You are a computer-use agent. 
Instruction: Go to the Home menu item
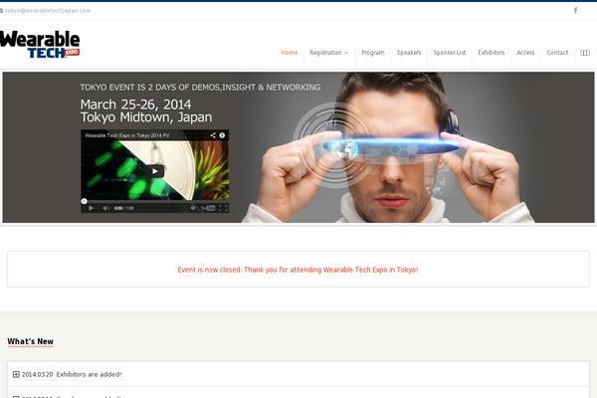click(x=290, y=53)
